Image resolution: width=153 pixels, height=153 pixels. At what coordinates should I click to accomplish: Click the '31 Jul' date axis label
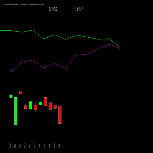59,146
